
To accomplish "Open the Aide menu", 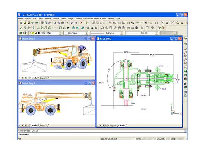I will (118, 19).
